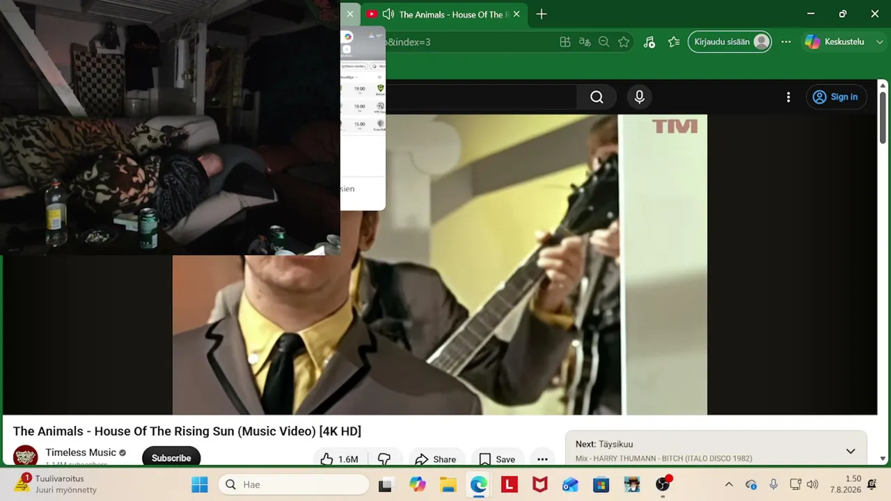Click Kirjaudu sisään profile button
The width and height of the screenshot is (891, 501).
[730, 42]
